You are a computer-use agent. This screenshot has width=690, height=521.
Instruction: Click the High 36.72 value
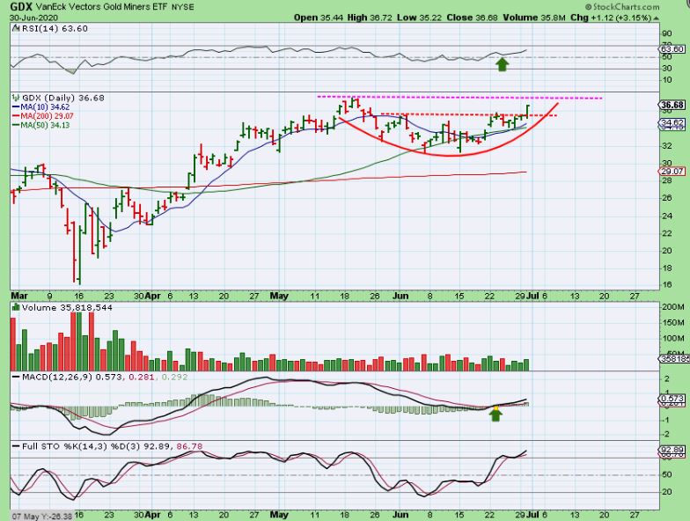pyautogui.click(x=370, y=18)
